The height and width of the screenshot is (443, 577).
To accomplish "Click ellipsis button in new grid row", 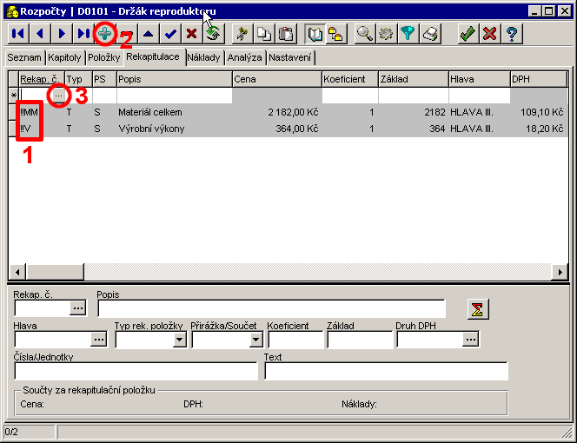I will 57,96.
